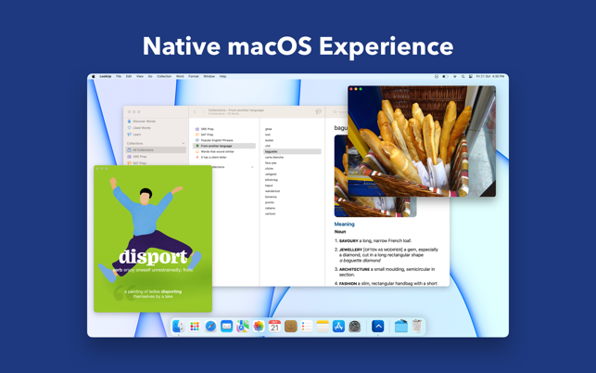Click the Meaning section heading
The height and width of the screenshot is (373, 596).
coord(345,225)
